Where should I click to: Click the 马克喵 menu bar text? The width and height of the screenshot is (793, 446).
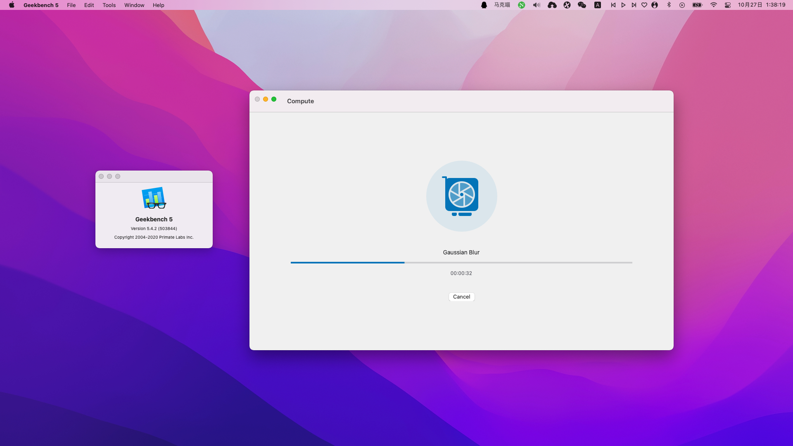(502, 5)
